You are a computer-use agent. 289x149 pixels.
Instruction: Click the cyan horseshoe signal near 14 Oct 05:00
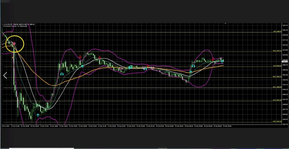pos(193,66)
